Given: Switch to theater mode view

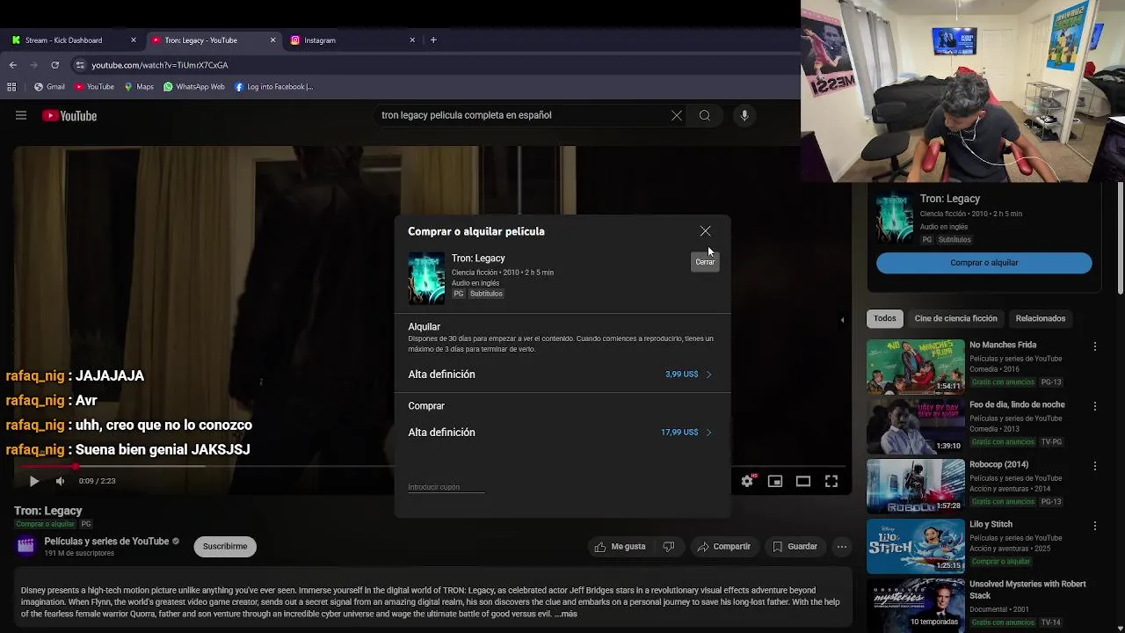Looking at the screenshot, I should pyautogui.click(x=803, y=481).
